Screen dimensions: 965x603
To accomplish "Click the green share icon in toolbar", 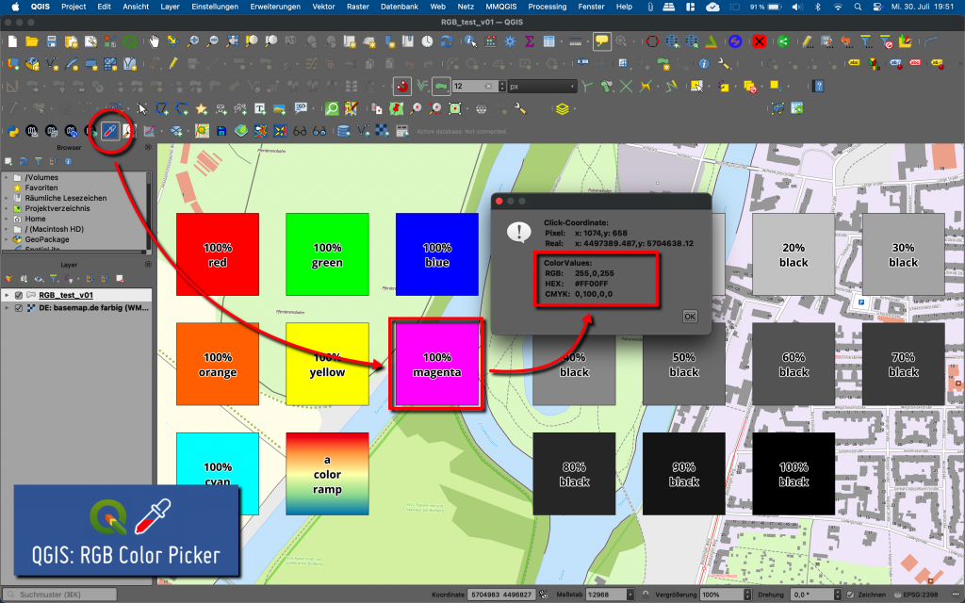I will coord(783,41).
